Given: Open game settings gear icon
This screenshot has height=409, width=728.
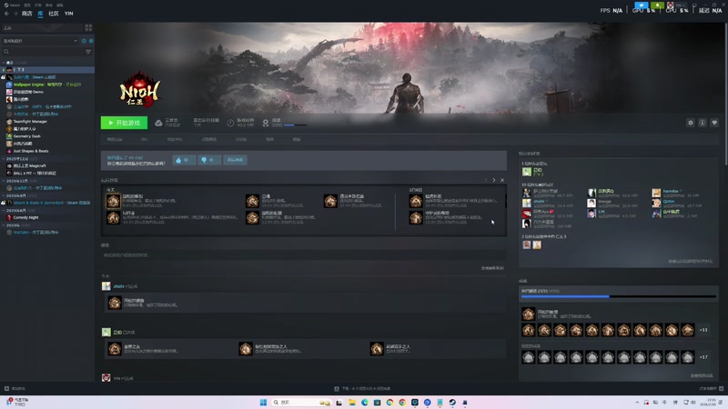Looking at the screenshot, I should coord(691,123).
